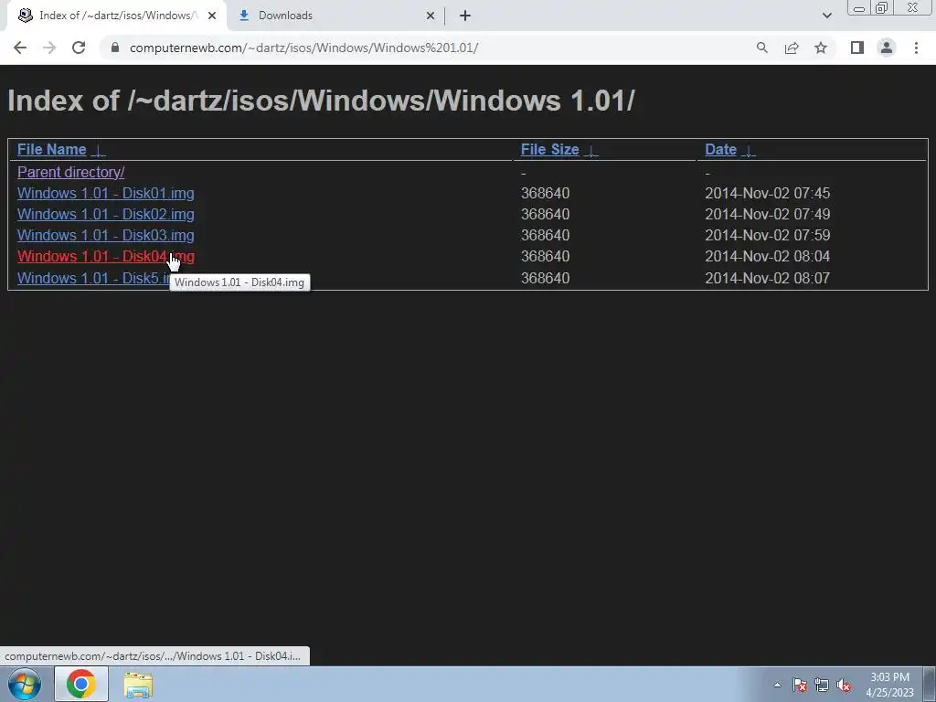The image size is (936, 702).
Task: Download Windows 1.01 - Disk03.img
Action: [x=106, y=235]
